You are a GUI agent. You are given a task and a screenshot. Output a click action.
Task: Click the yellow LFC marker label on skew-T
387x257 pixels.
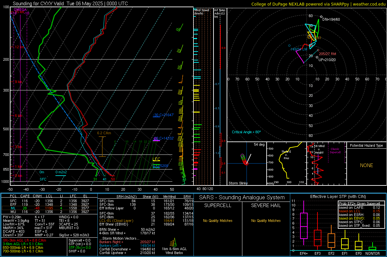coord(156,159)
